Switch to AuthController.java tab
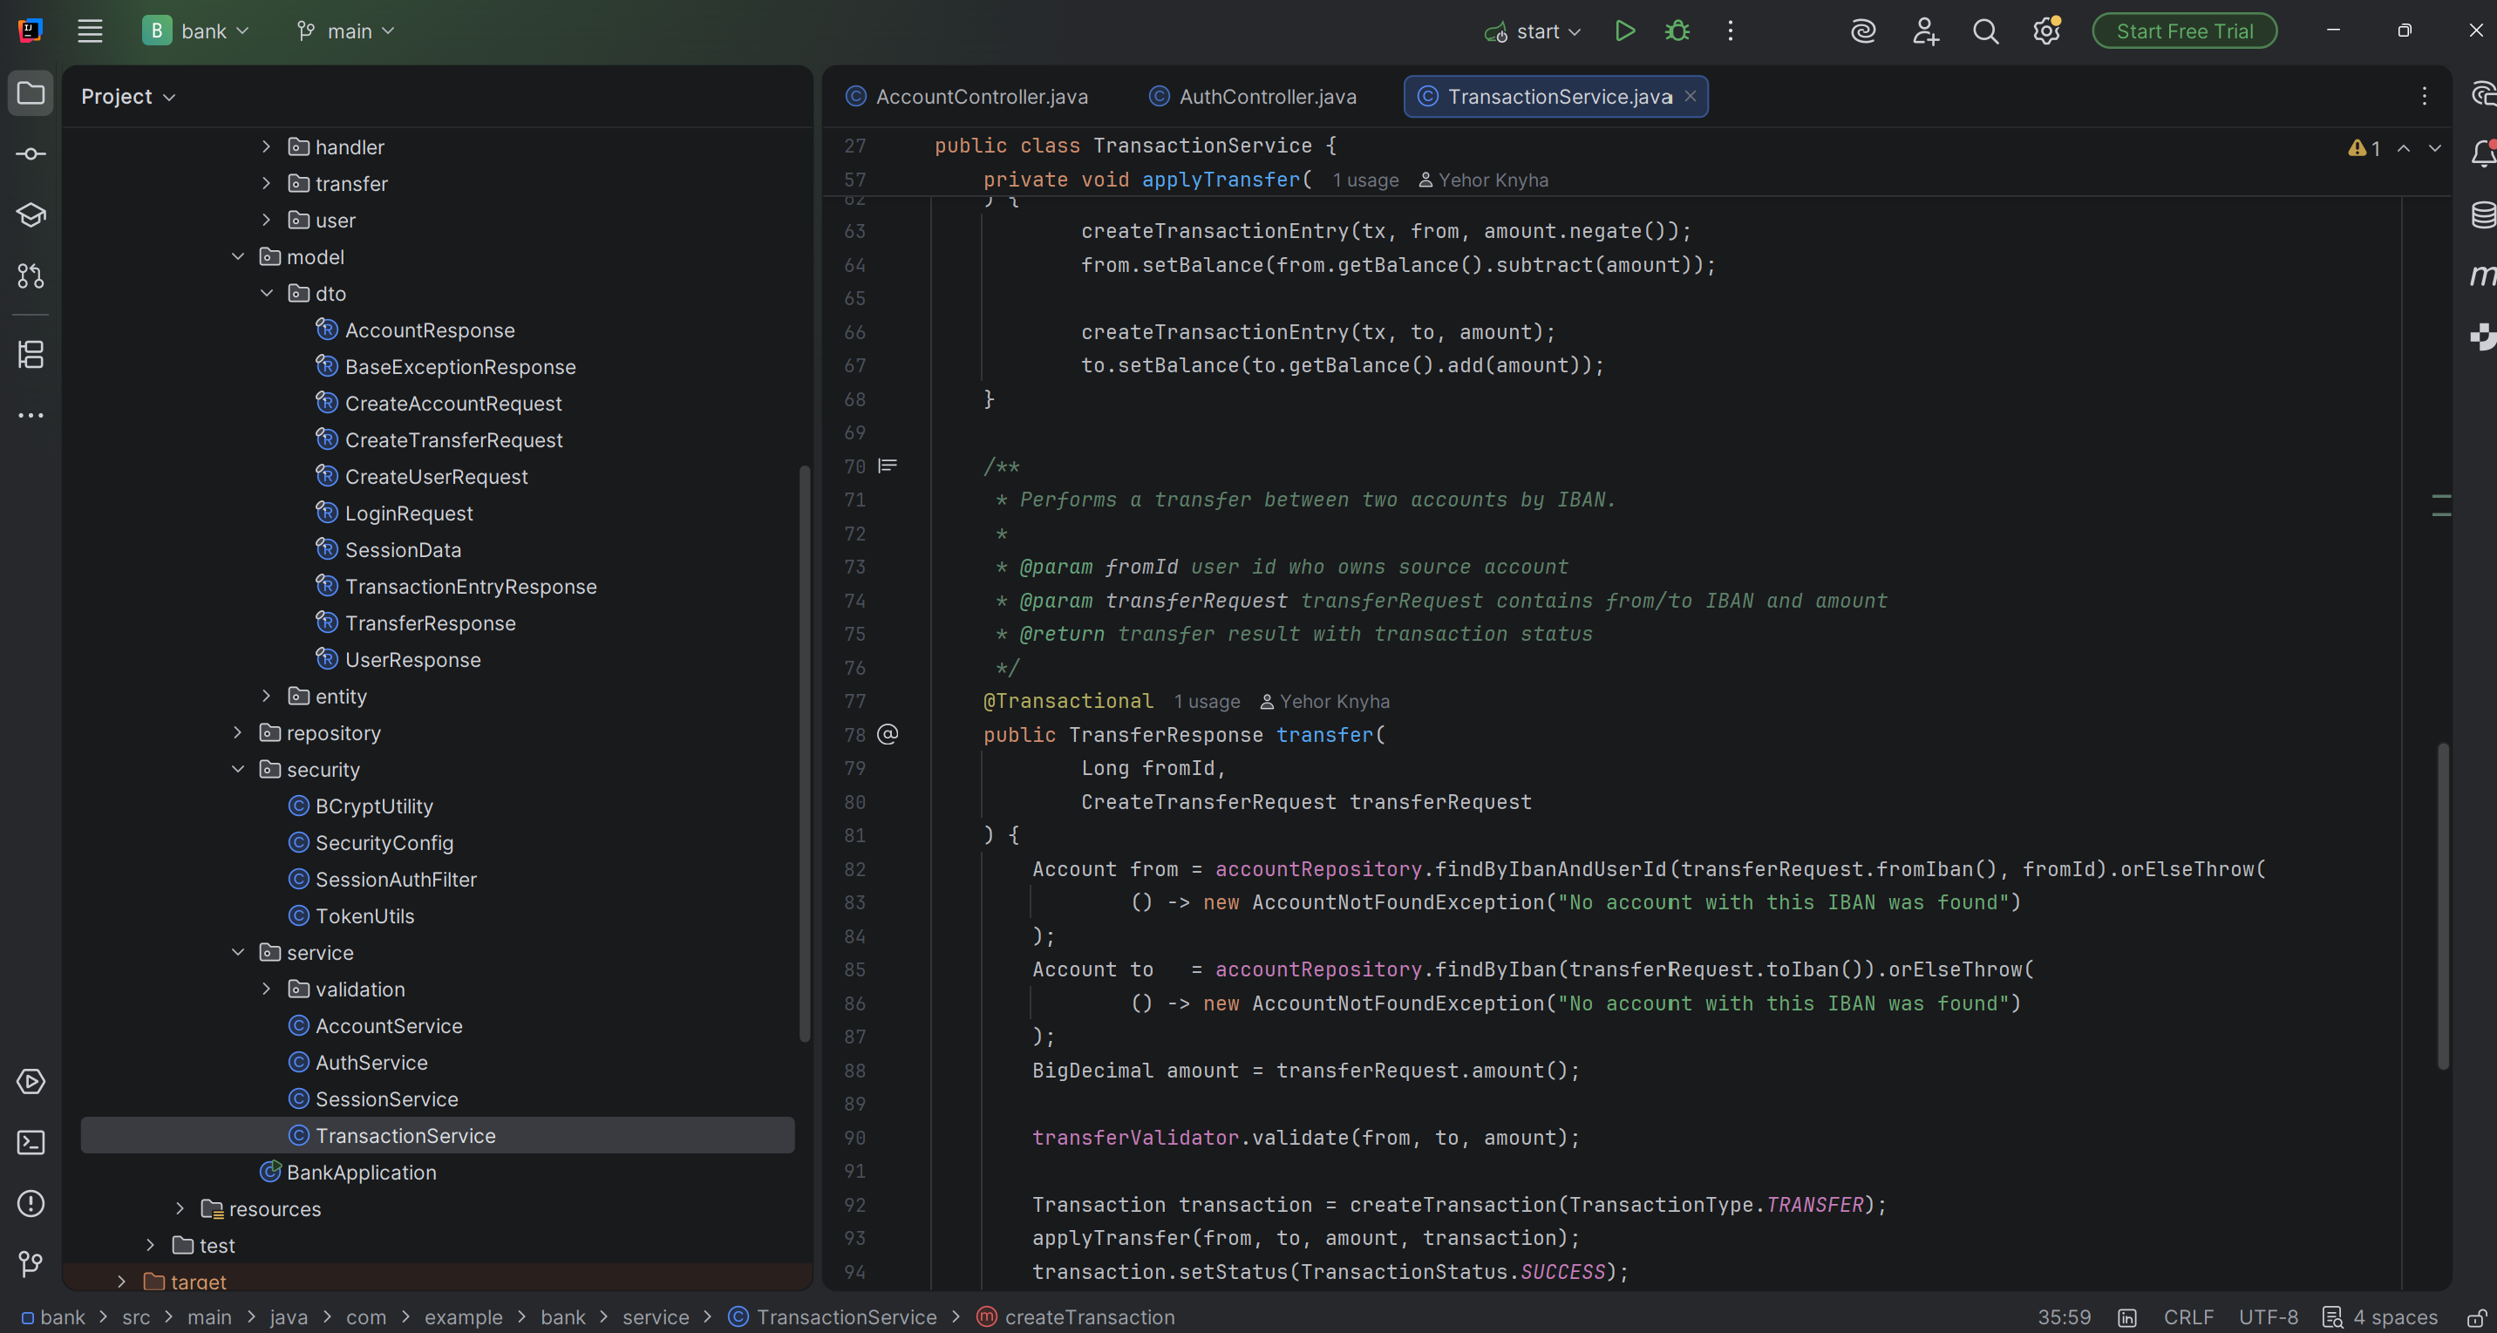 pos(1252,96)
